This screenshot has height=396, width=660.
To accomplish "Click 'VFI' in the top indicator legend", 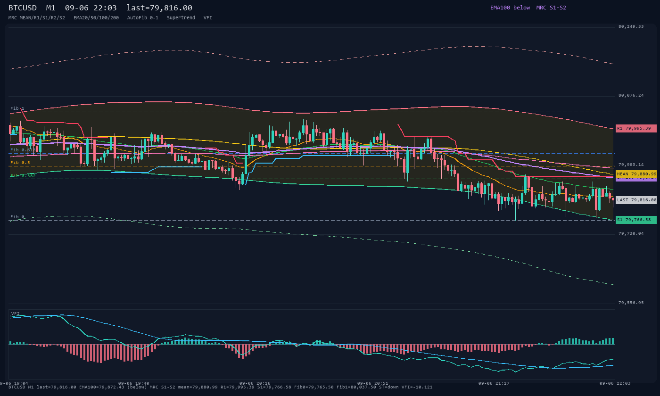I will click(x=208, y=18).
